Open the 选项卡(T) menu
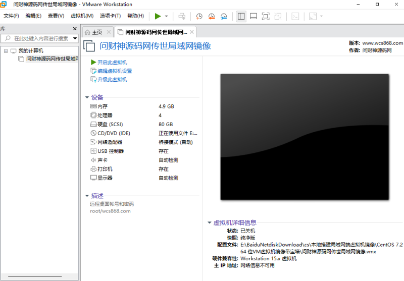404x281 pixels. tap(110, 16)
